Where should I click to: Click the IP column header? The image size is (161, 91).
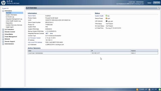[111, 51]
